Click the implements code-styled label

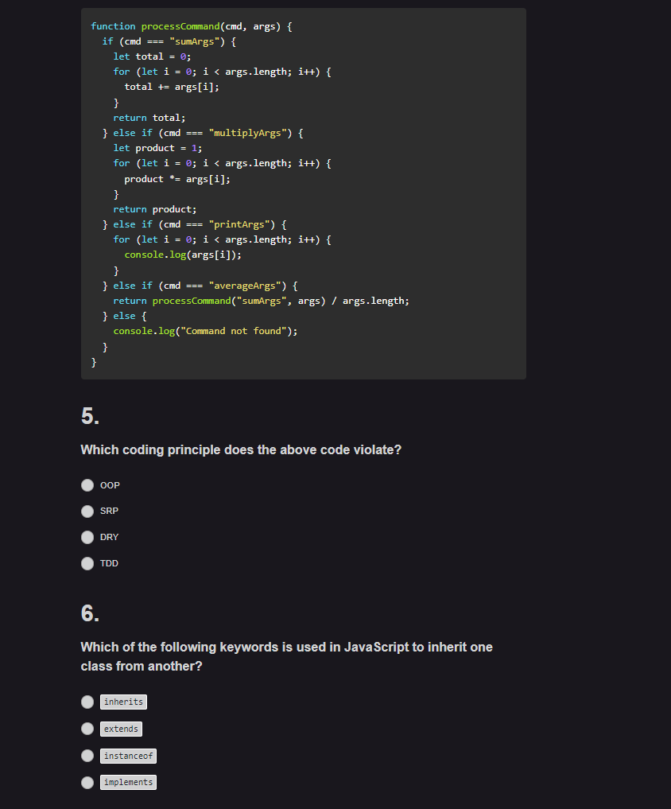pos(128,782)
